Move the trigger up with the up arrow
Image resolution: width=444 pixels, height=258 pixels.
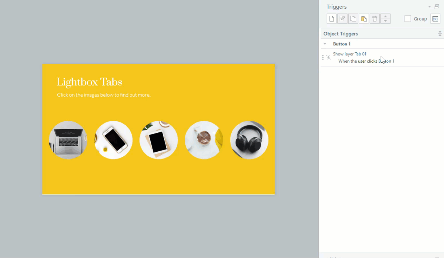tap(385, 16)
